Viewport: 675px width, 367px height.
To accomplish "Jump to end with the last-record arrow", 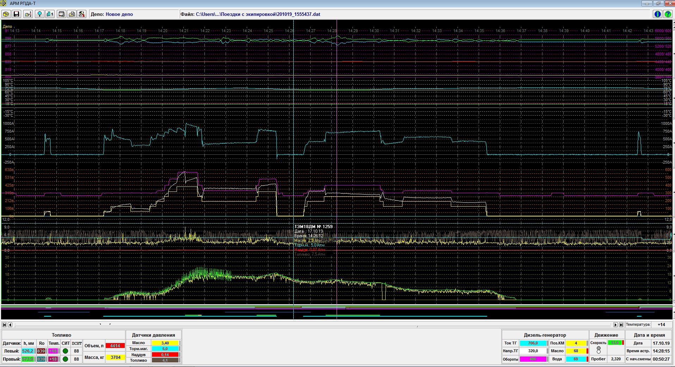I will pyautogui.click(x=621, y=325).
